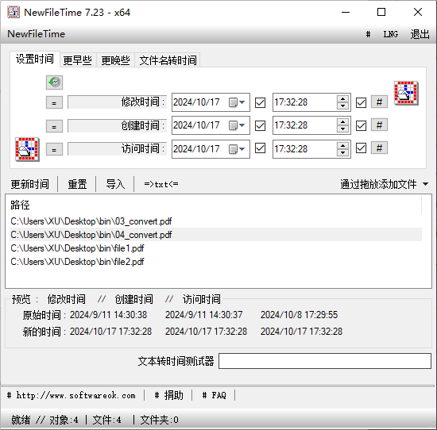Click the # FAQ link
Image resolution: width=437 pixels, height=430 pixels.
[x=214, y=395]
